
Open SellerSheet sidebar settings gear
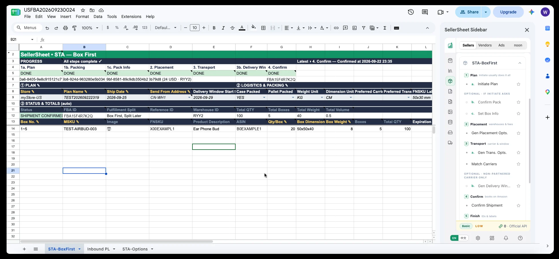pyautogui.click(x=478, y=238)
